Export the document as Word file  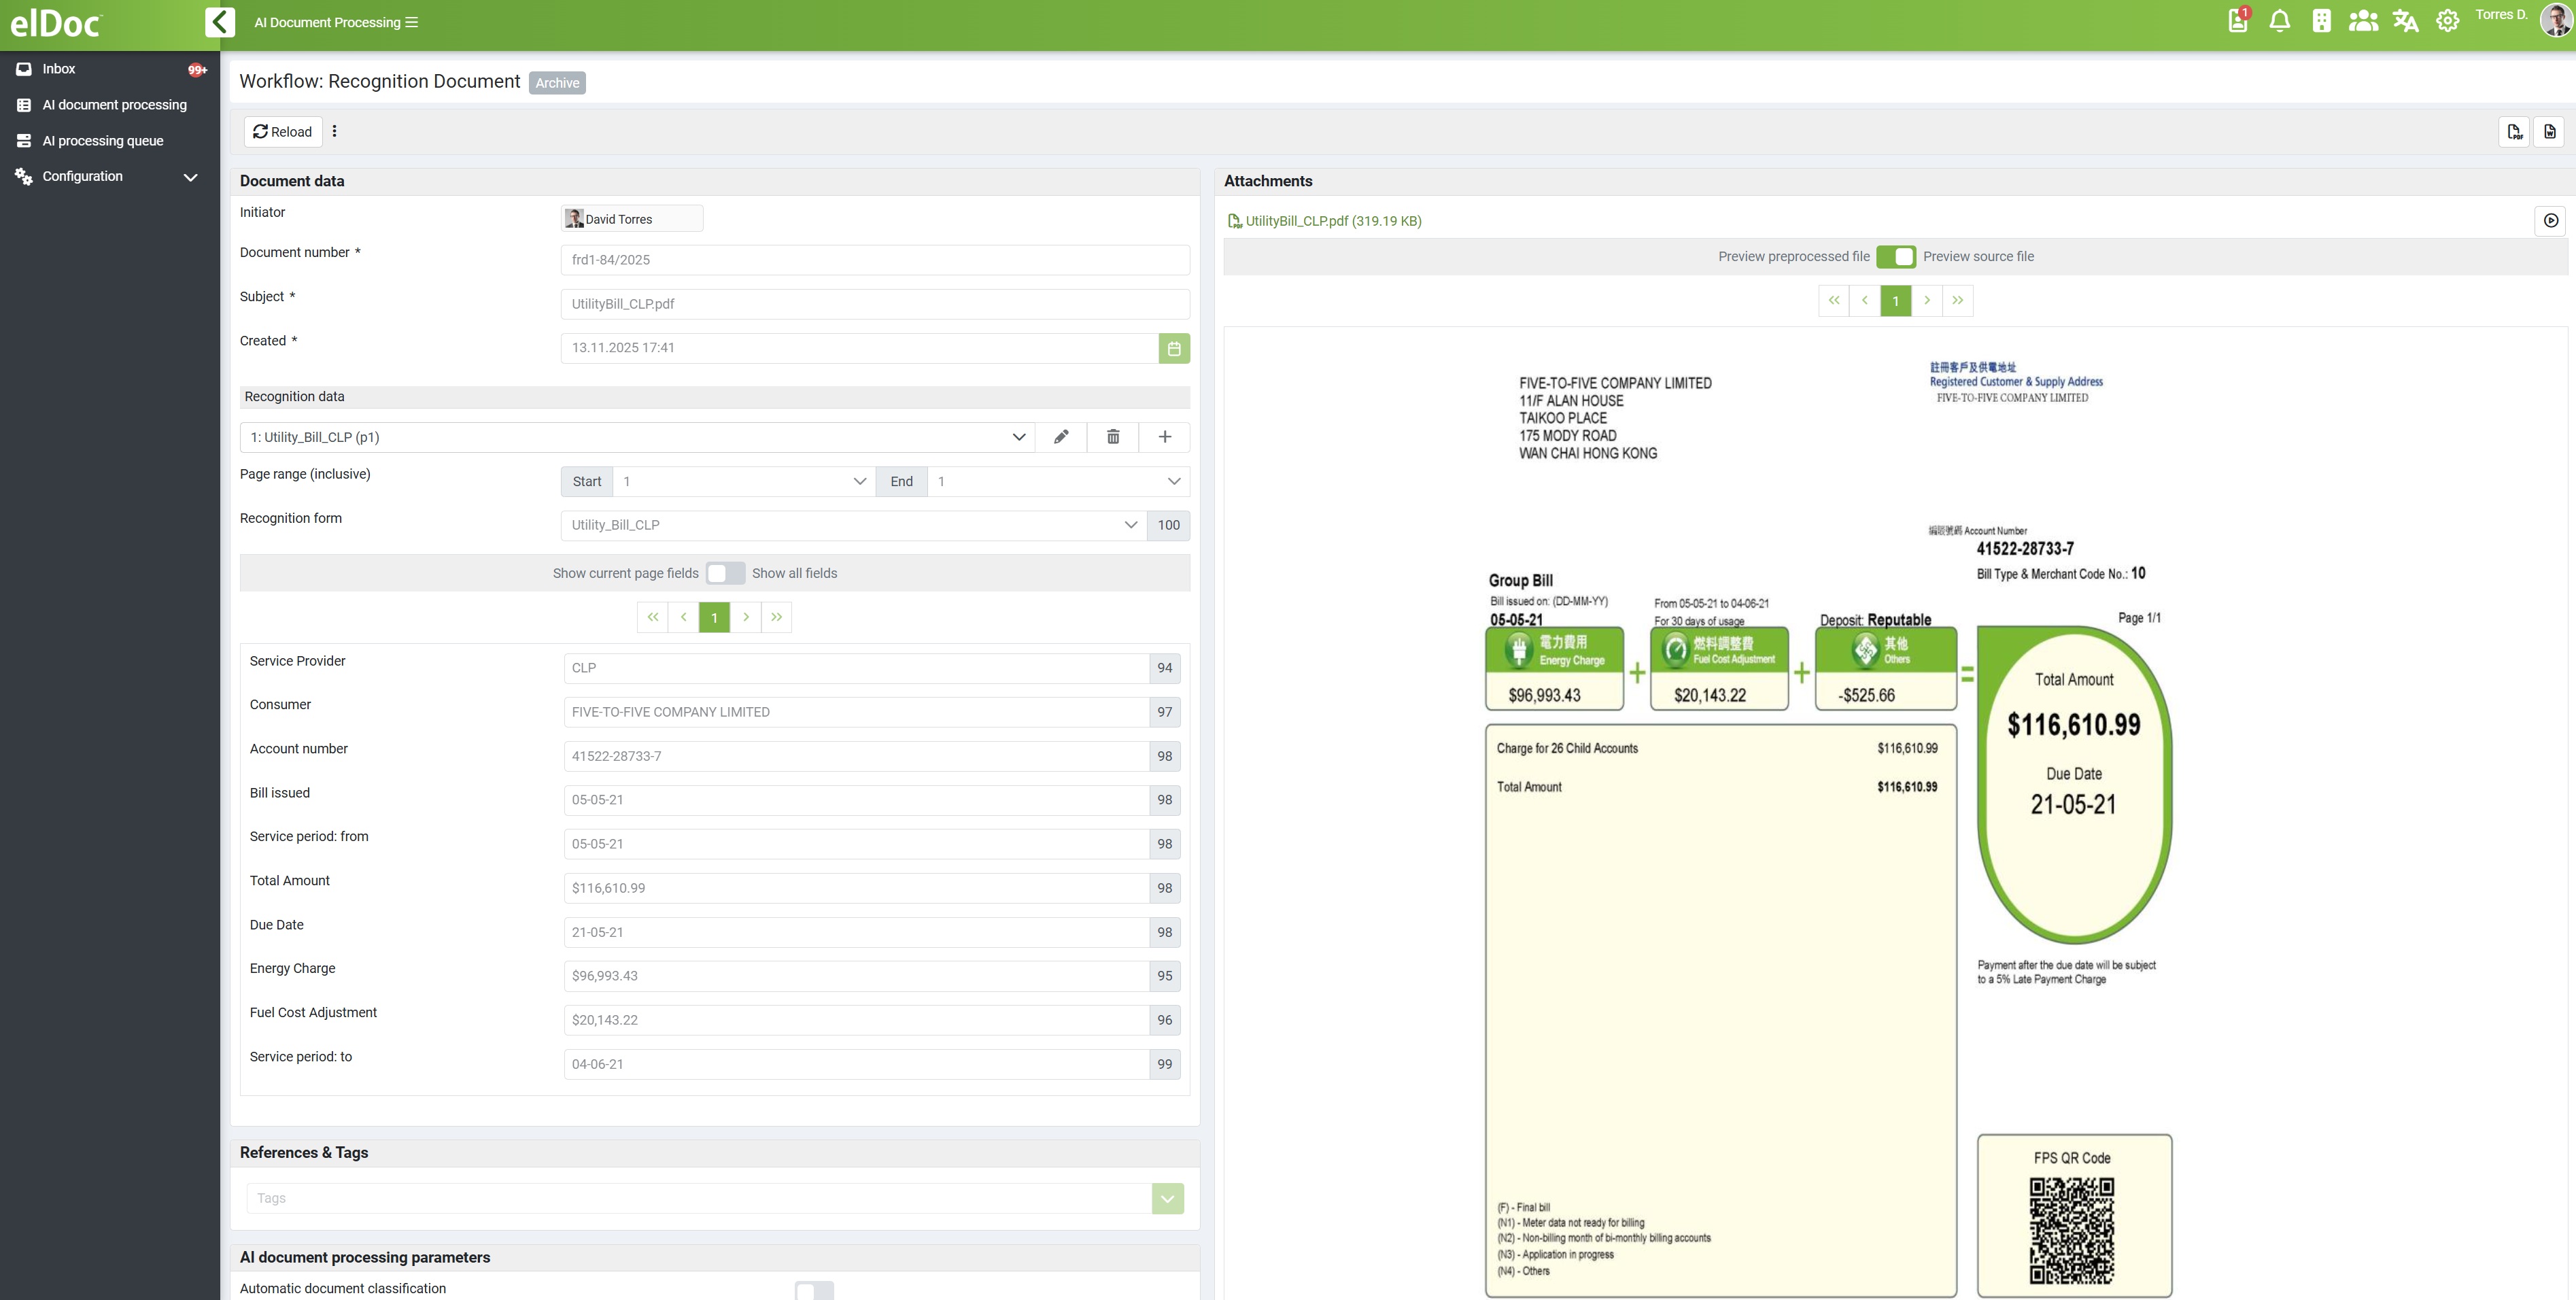coord(2549,131)
